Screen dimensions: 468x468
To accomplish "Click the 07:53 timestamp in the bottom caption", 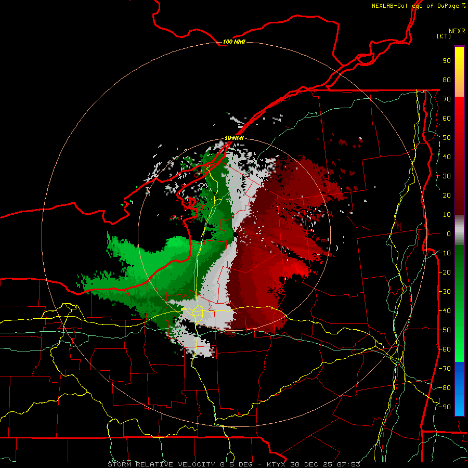I will (348, 464).
